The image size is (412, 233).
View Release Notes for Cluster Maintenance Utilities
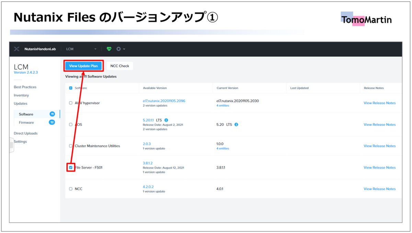pyautogui.click(x=380, y=146)
